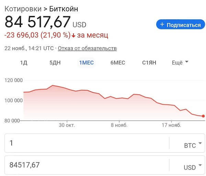Click the price chart peak near 120 000
The width and height of the screenshot is (206, 176).
[53, 85]
